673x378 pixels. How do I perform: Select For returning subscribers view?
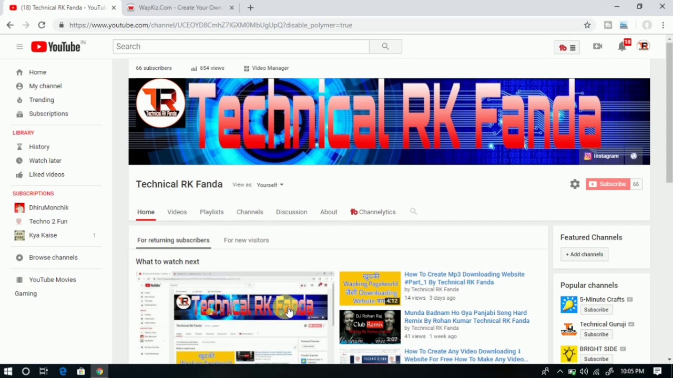click(x=173, y=240)
